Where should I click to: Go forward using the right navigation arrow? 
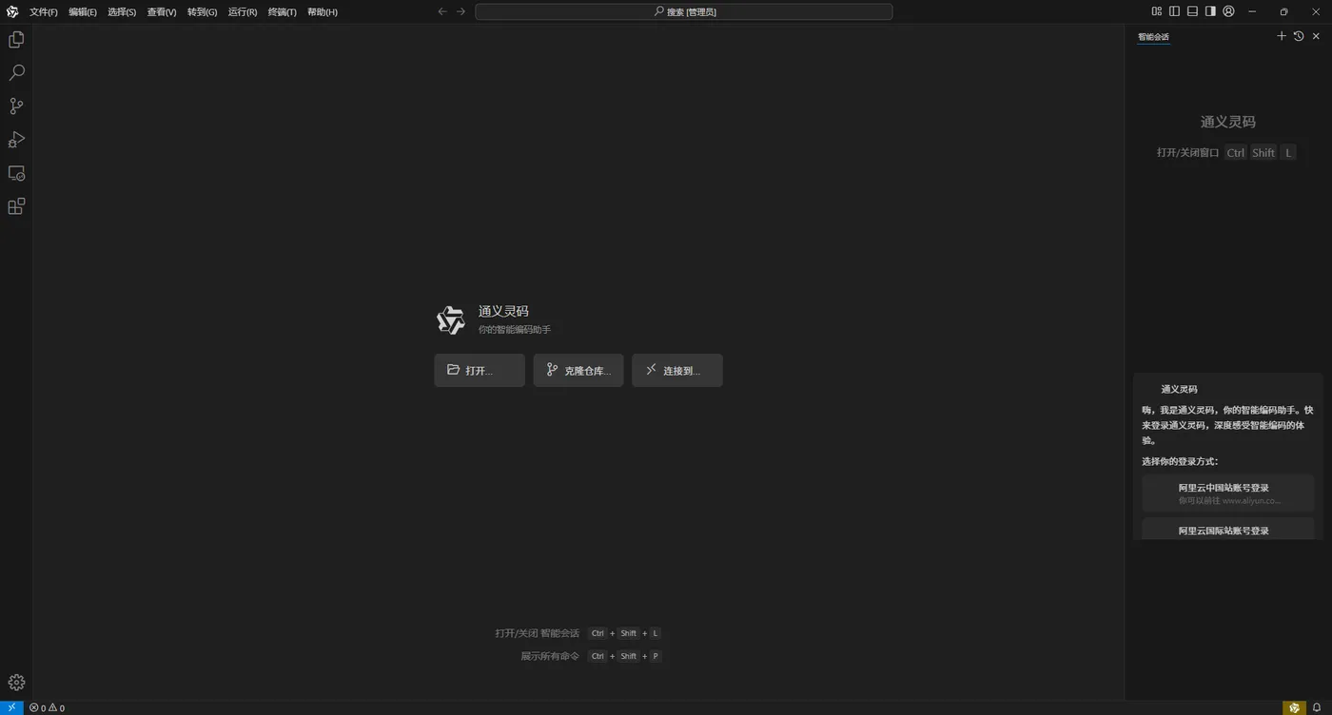(x=461, y=11)
